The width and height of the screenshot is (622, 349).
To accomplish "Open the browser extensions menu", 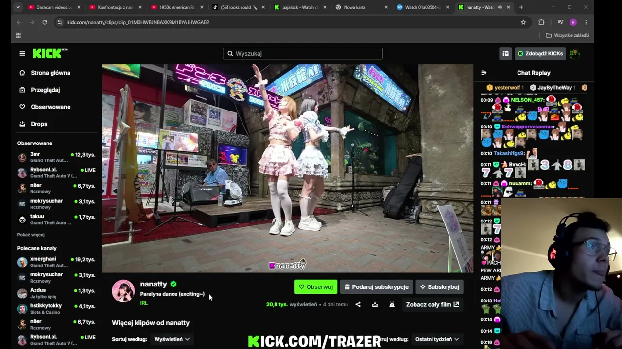I will [541, 22].
